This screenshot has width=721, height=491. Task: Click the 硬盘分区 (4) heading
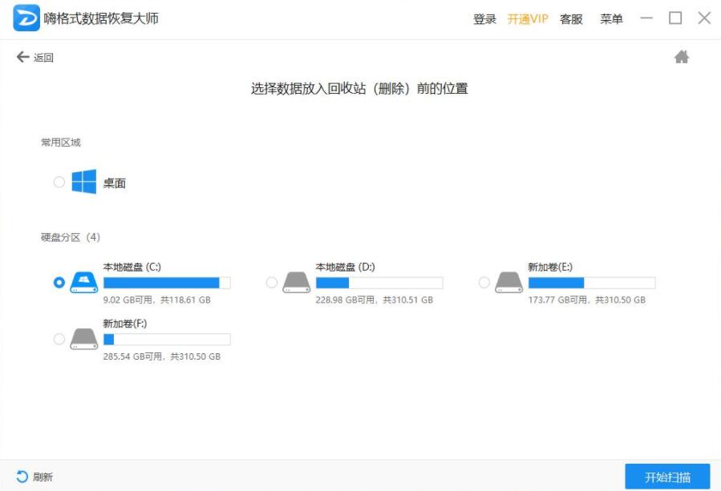71,237
